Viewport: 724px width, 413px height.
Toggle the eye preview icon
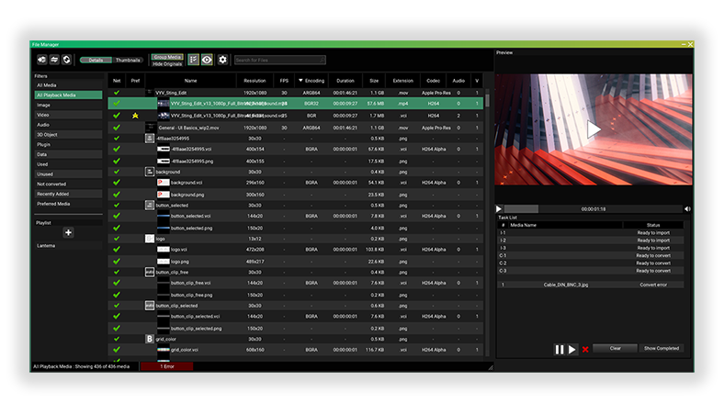click(207, 60)
